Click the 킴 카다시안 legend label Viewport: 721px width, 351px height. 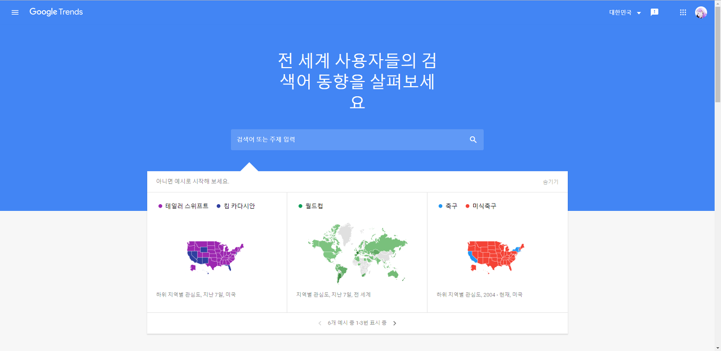tap(239, 206)
